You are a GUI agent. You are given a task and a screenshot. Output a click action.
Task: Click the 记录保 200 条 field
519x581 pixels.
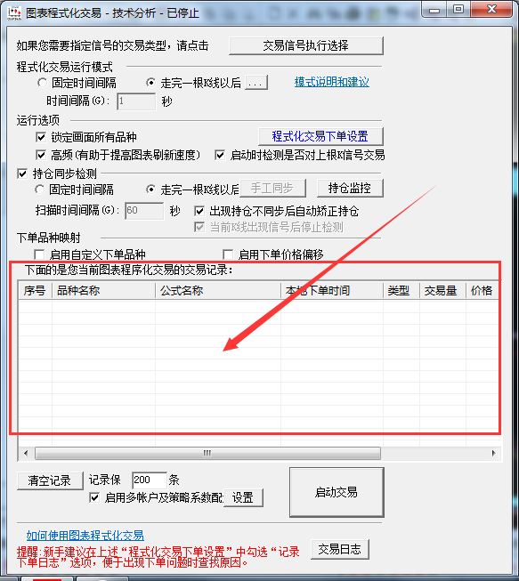click(149, 480)
